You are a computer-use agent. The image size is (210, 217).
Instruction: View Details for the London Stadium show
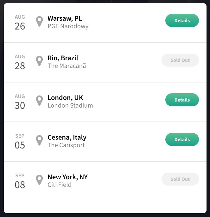[182, 100]
